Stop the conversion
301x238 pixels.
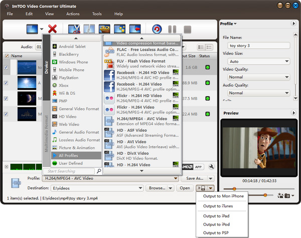pyautogui.click(x=187, y=30)
